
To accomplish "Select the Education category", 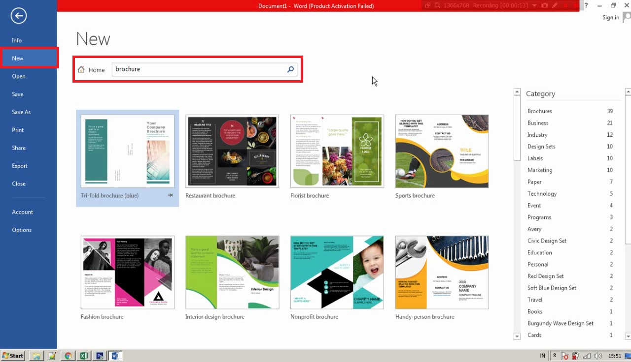I will click(570, 253).
